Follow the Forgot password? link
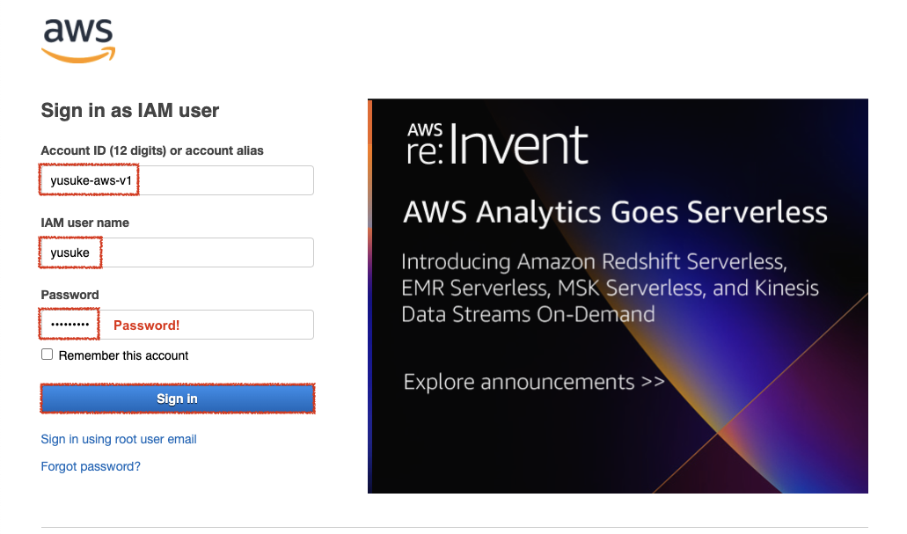The width and height of the screenshot is (907, 534). click(x=91, y=466)
